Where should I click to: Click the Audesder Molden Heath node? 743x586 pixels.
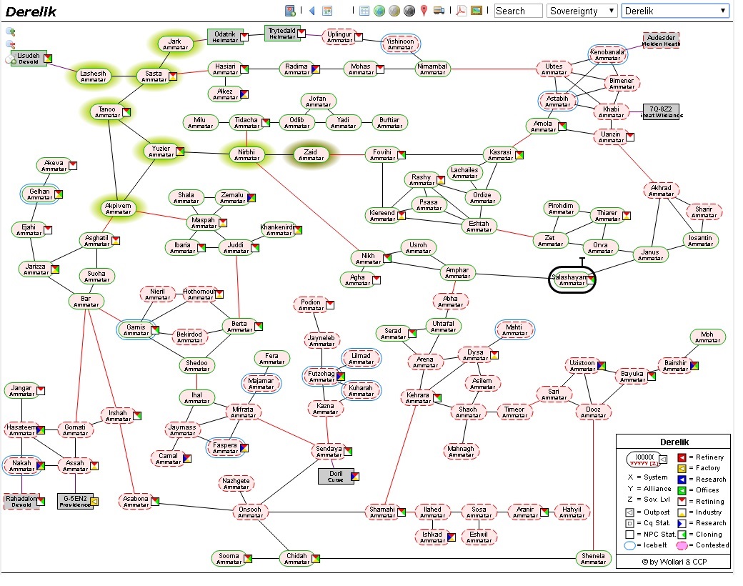click(661, 40)
